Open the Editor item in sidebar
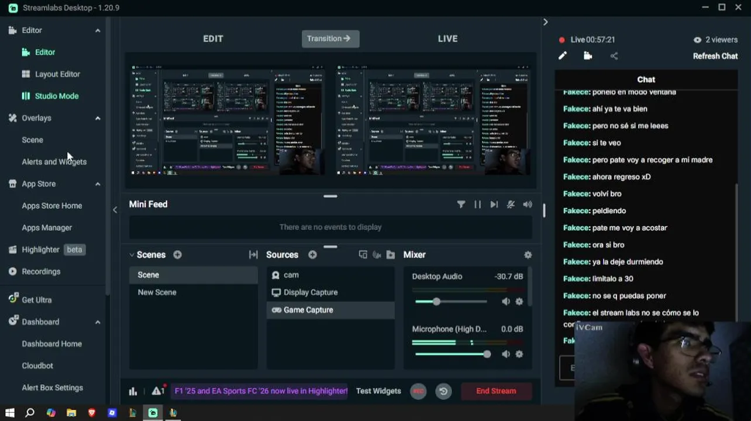 (x=45, y=52)
